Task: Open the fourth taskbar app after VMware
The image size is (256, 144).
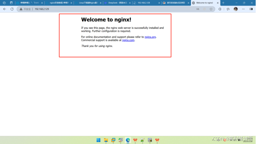Action: click(121, 140)
